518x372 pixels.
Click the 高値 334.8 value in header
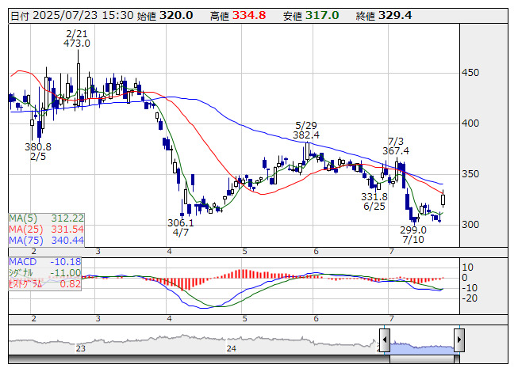[238, 16]
